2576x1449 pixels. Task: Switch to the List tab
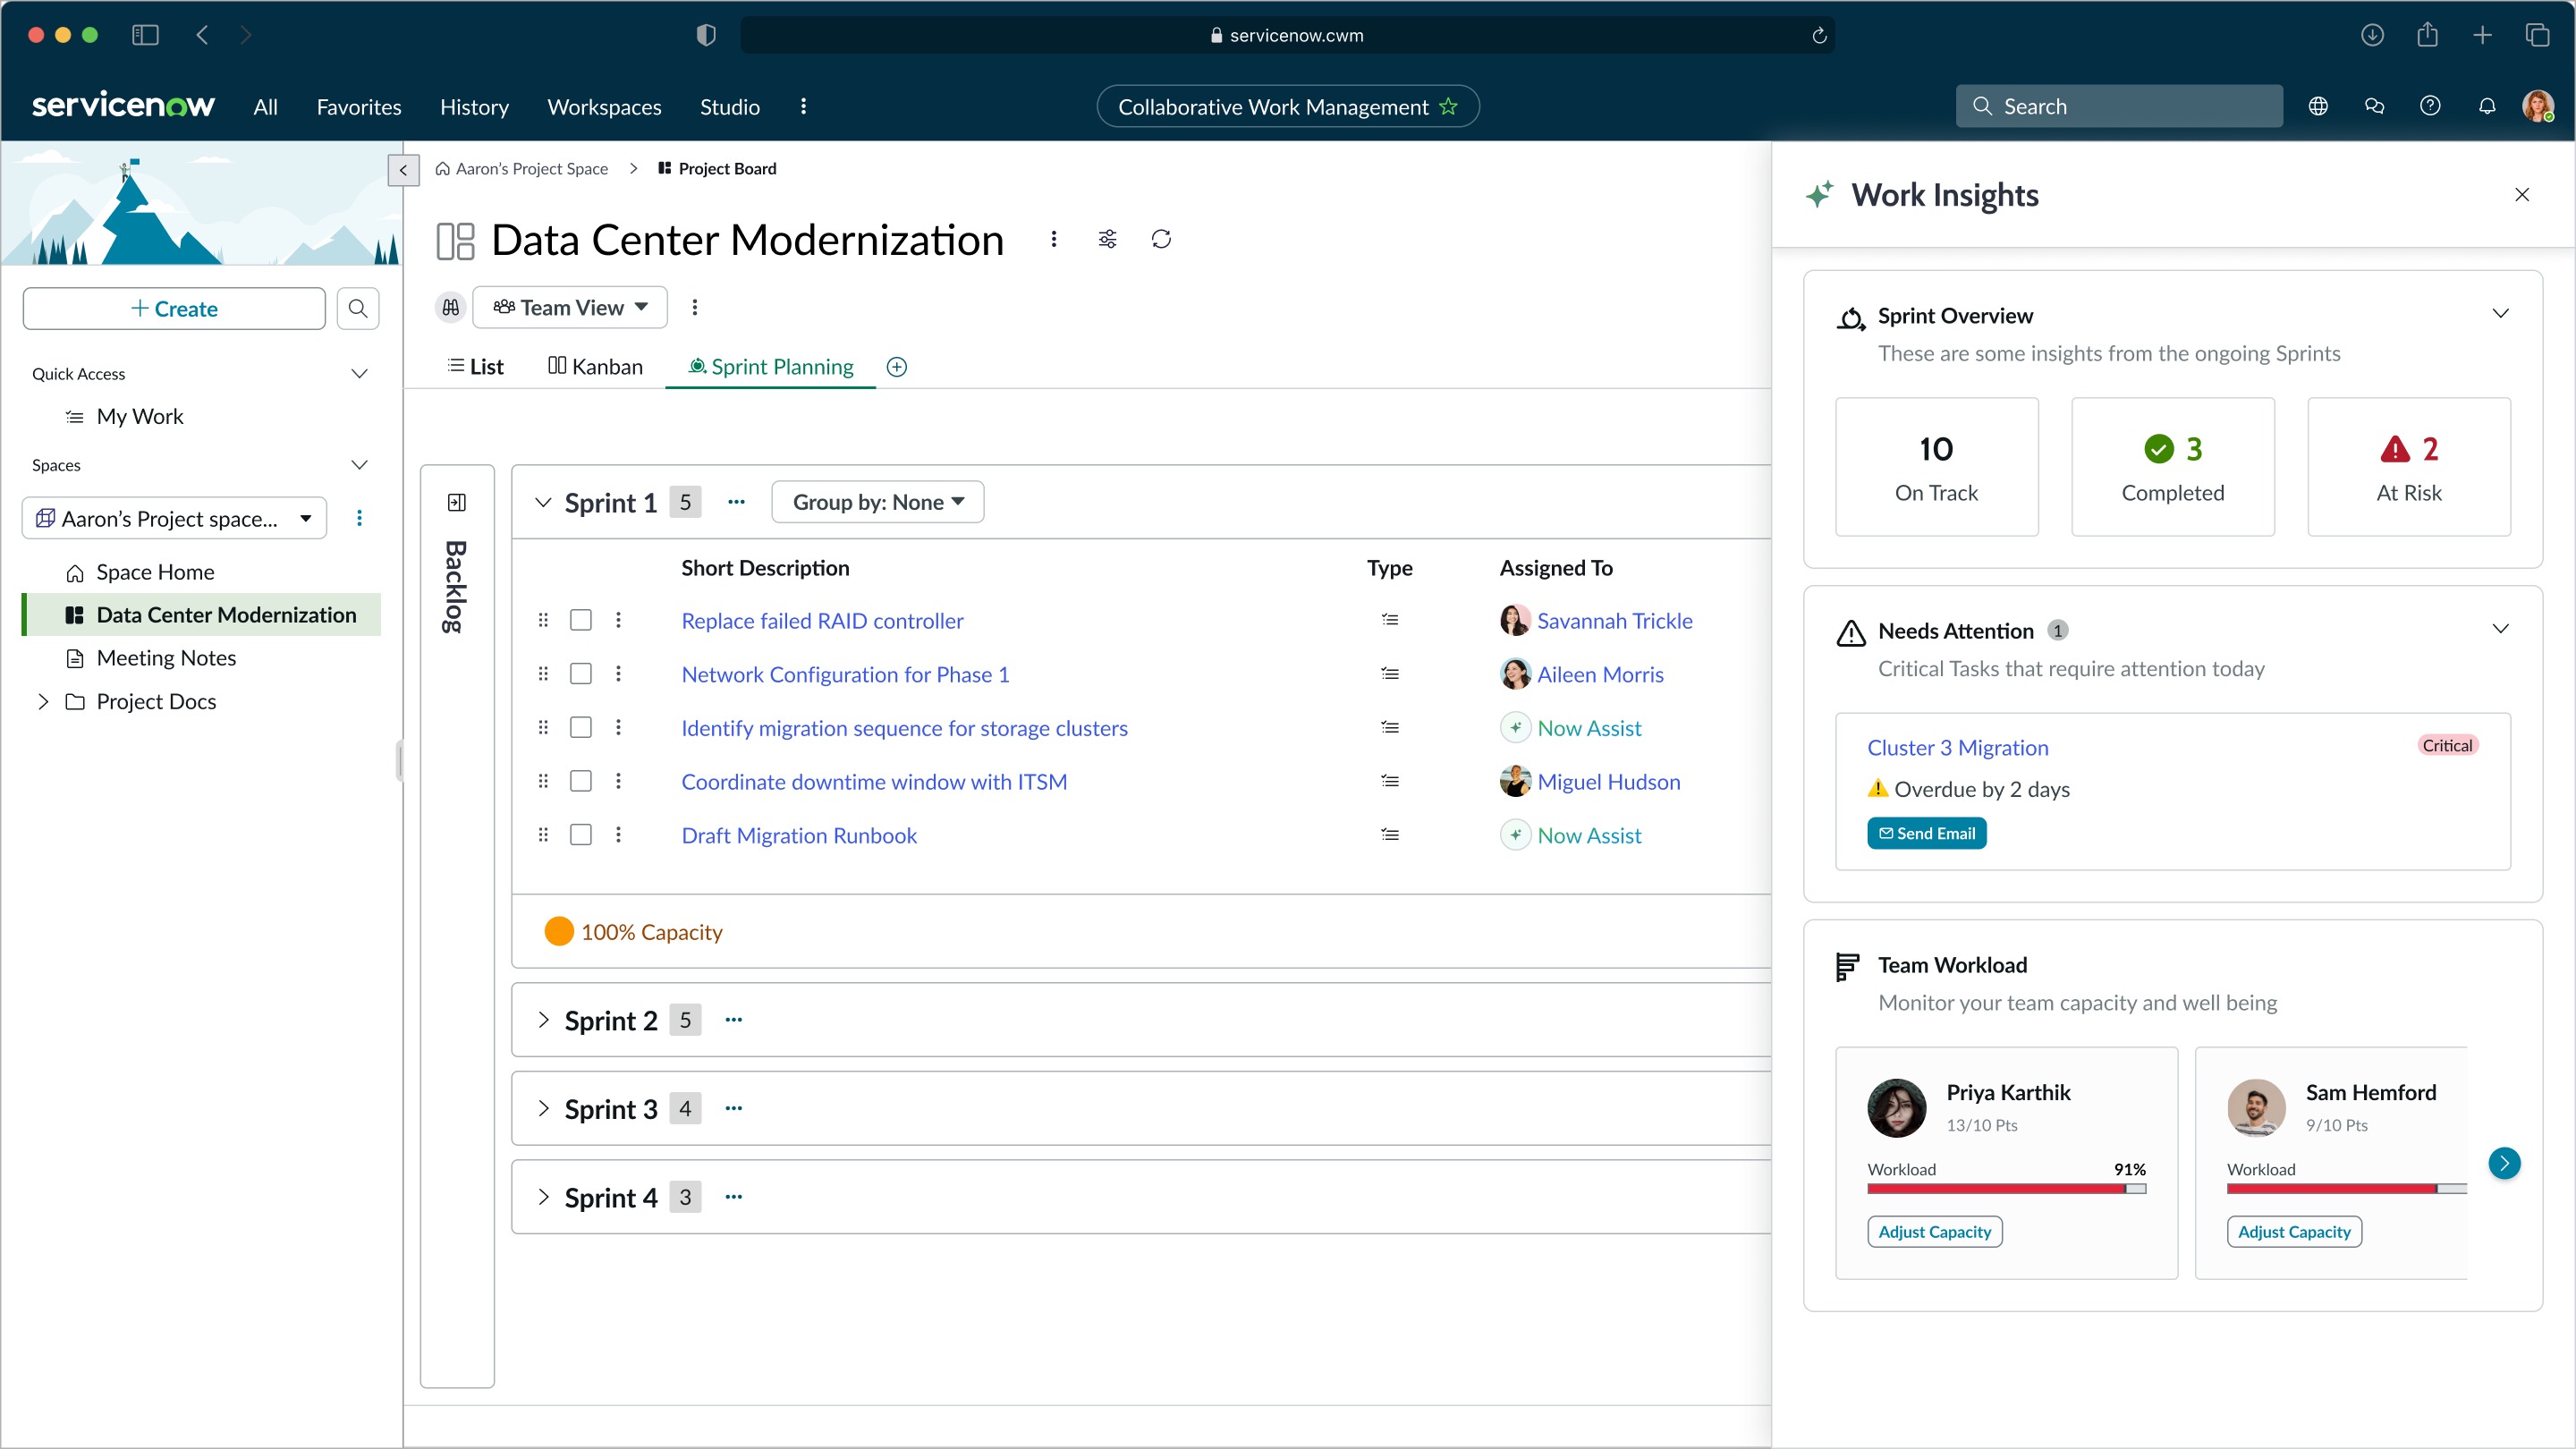475,367
